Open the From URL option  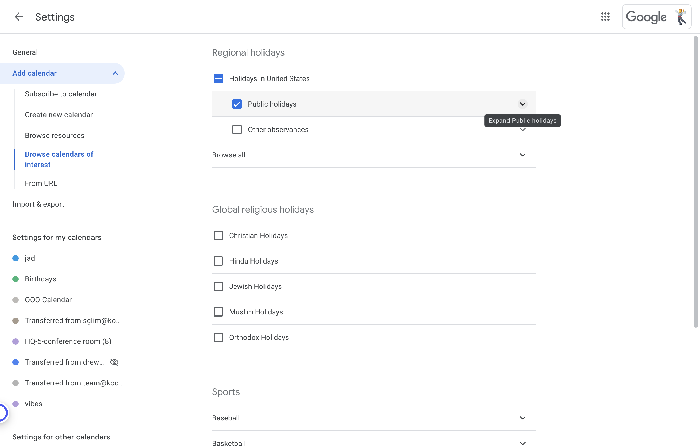point(41,183)
